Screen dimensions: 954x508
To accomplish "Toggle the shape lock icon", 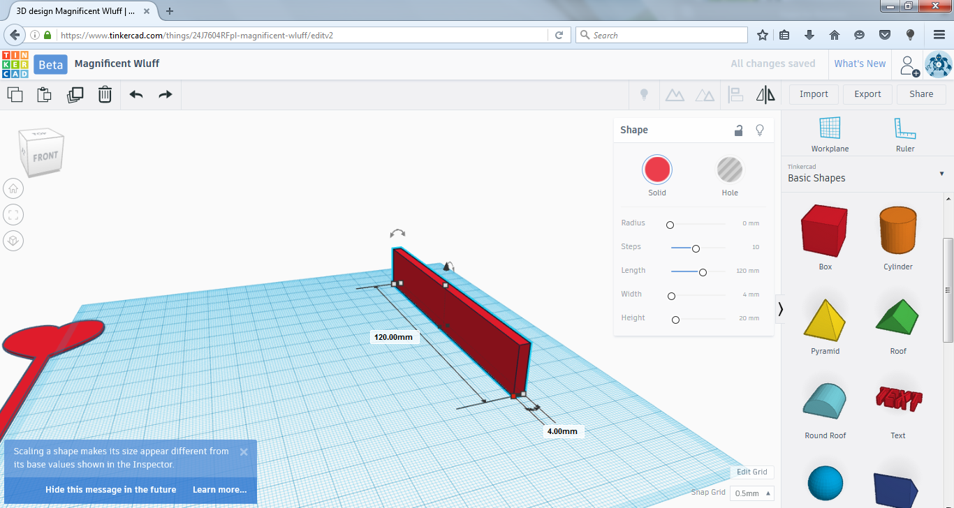I will [x=739, y=130].
